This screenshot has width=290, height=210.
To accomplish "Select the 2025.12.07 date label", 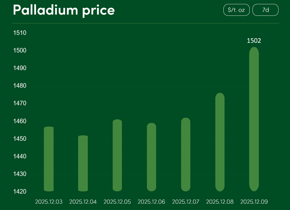I will [186, 202].
